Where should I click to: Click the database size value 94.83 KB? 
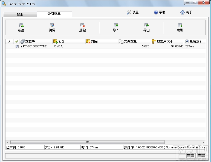point(177,46)
